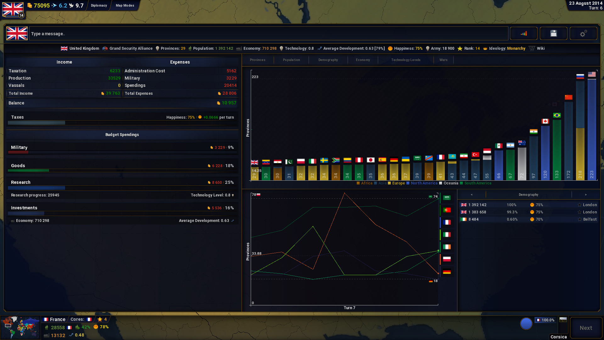Click the save game floppy disk icon
This screenshot has height=340, width=604.
(x=553, y=33)
